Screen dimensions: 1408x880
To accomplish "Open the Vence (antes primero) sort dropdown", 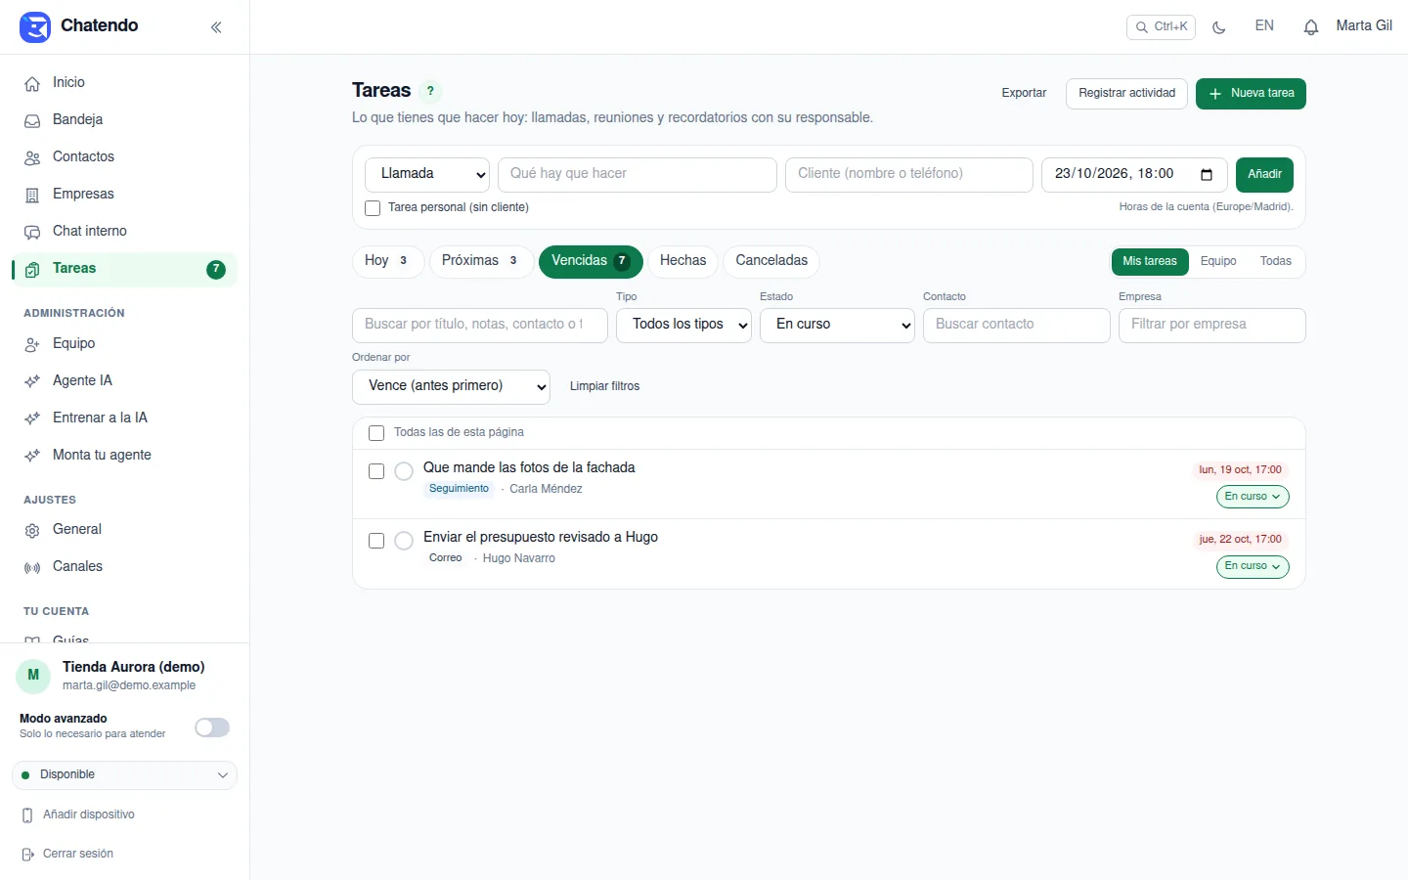I will point(451,386).
